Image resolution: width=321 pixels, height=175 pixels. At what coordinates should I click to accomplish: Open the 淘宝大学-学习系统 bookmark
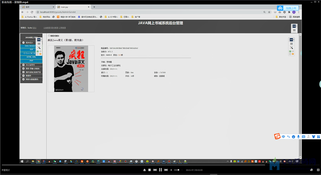click(66, 17)
